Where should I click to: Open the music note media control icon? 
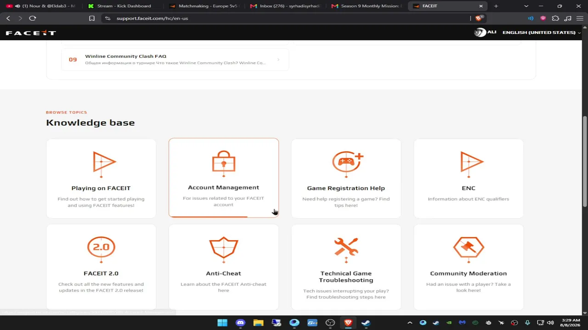pyautogui.click(x=568, y=18)
